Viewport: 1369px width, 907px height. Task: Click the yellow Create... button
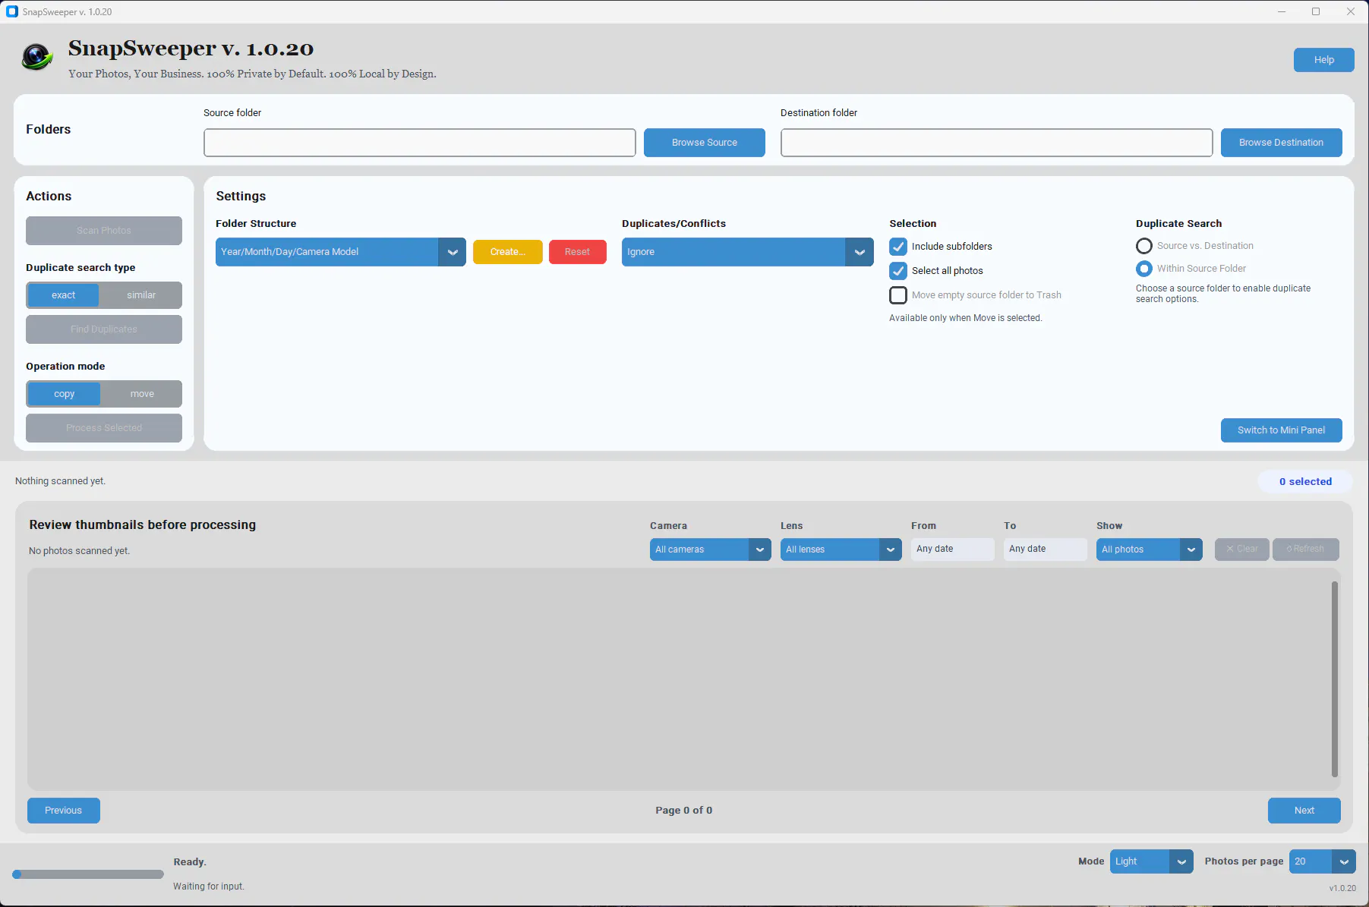(x=507, y=252)
